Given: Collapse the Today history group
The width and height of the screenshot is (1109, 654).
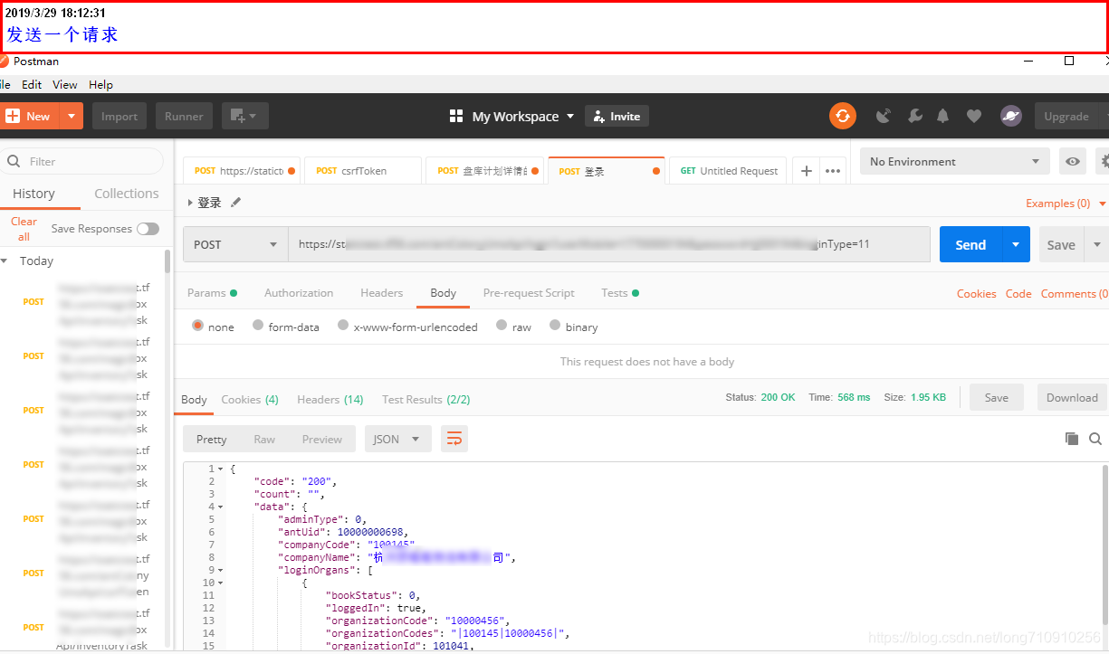Looking at the screenshot, I should point(5,261).
